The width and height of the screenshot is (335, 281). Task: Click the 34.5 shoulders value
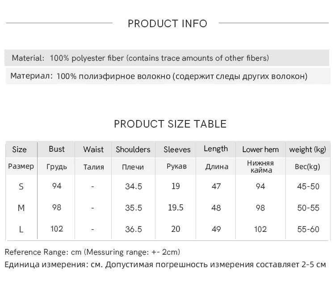coord(134,186)
